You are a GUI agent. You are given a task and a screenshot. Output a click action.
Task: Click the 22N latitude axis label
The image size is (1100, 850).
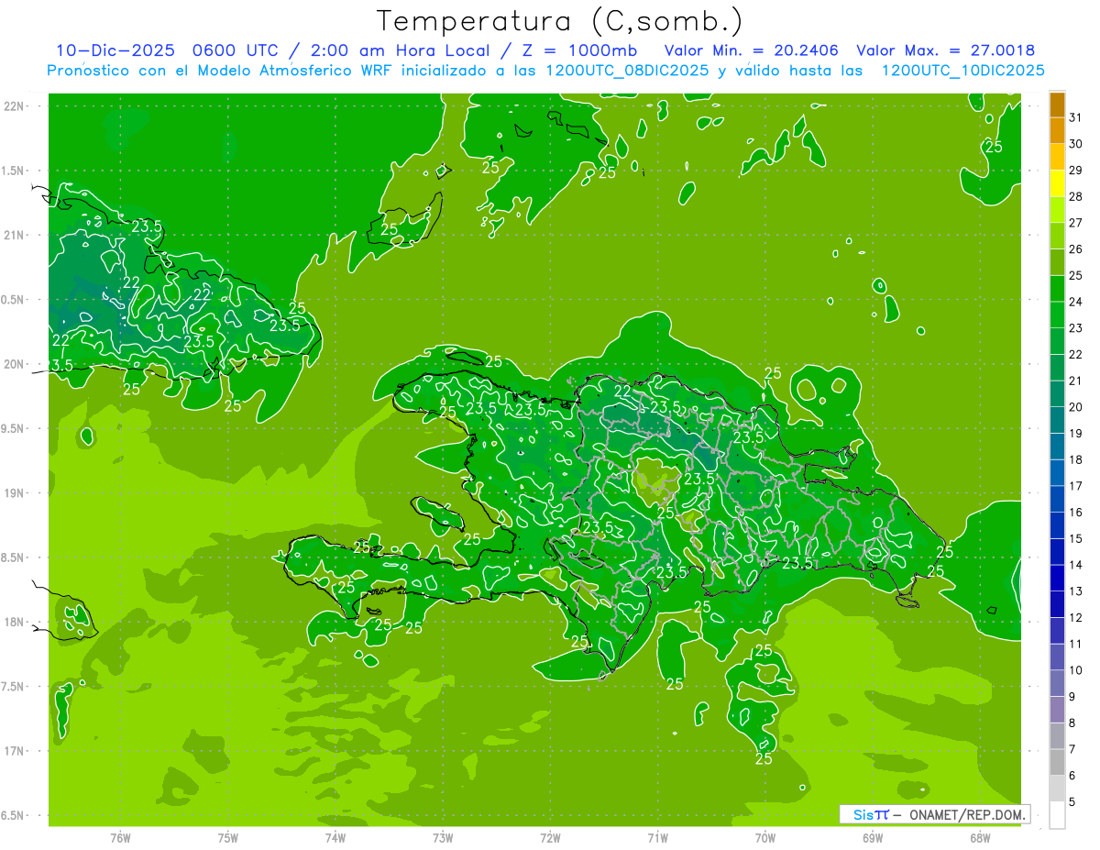click(13, 106)
